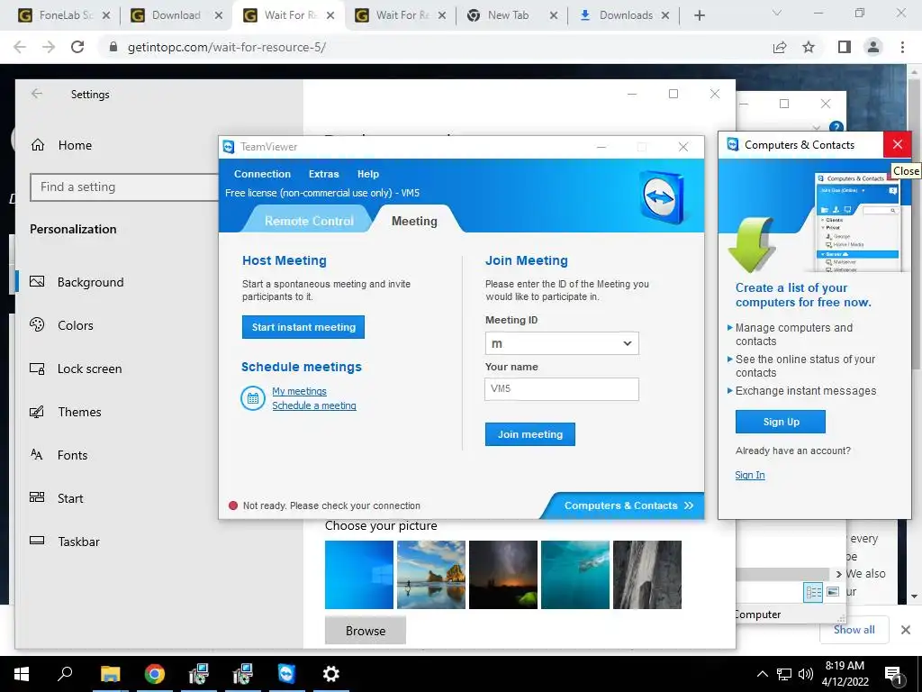The width and height of the screenshot is (922, 692).
Task: Choose the night sky tent background picture
Action: point(503,575)
